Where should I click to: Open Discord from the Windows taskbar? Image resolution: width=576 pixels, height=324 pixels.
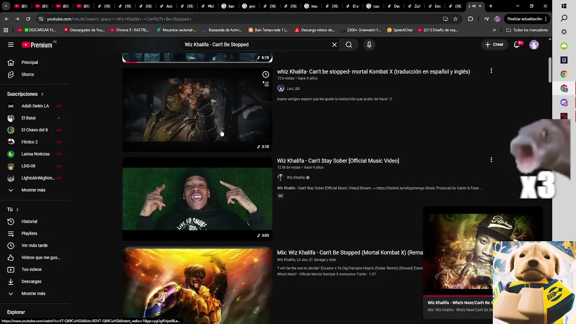click(x=564, y=103)
